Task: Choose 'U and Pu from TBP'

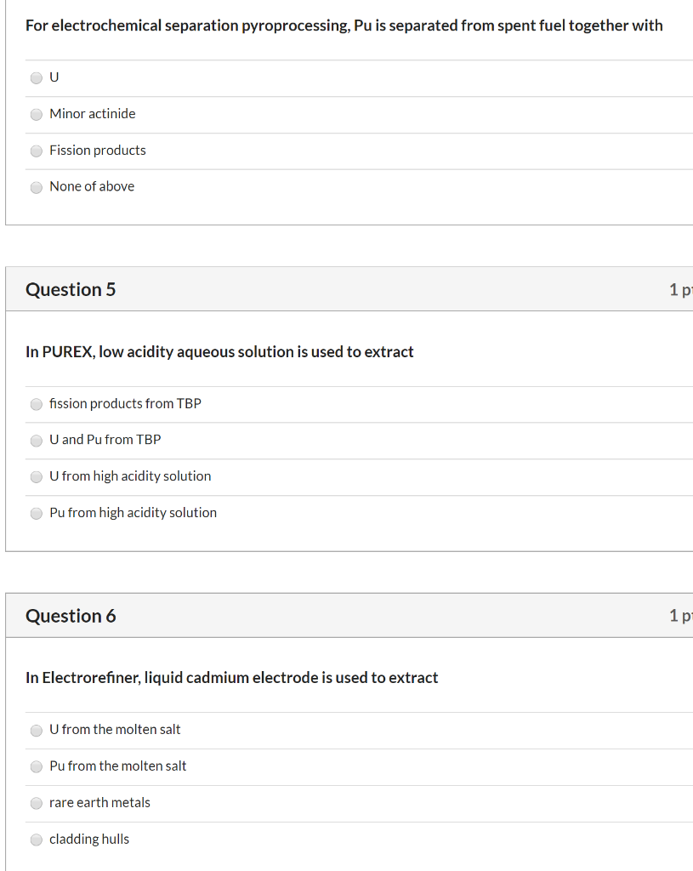Action: click(36, 441)
